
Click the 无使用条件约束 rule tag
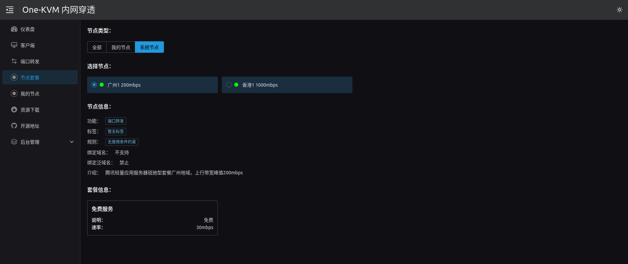[x=122, y=142]
